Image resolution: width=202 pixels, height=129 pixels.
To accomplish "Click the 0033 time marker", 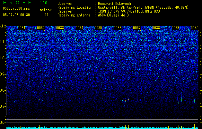I will (x=60, y=28).
